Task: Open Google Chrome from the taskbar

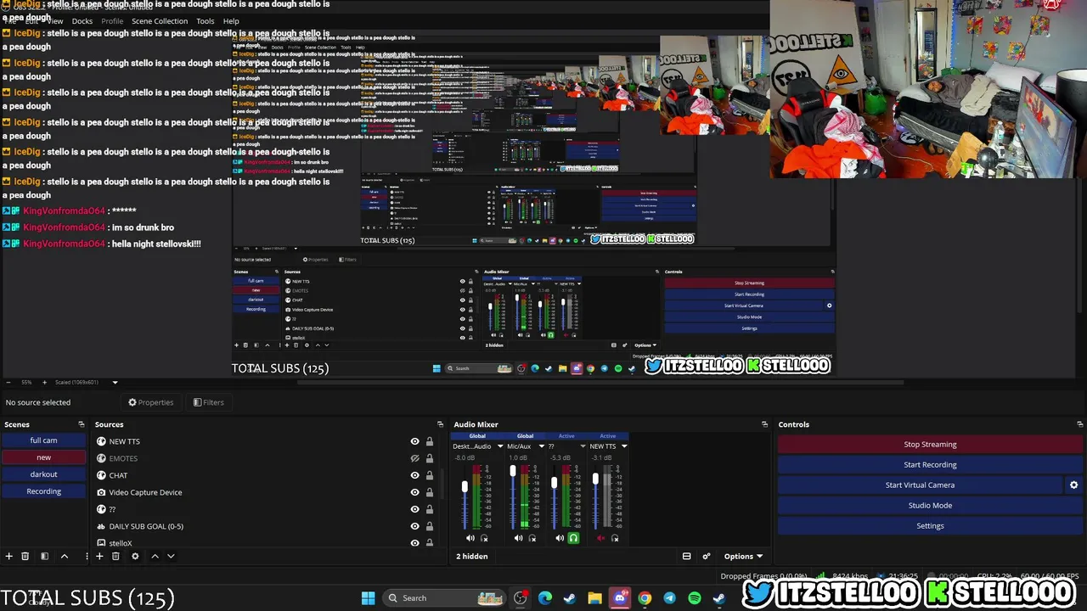Action: (645, 598)
